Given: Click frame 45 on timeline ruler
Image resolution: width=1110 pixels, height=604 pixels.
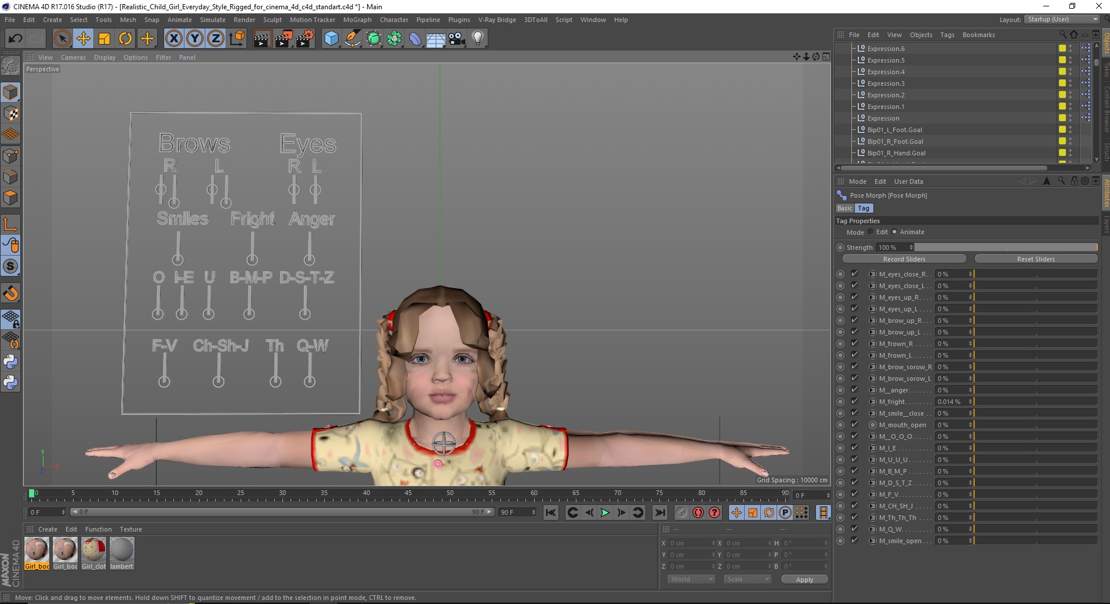Looking at the screenshot, I should pos(408,494).
